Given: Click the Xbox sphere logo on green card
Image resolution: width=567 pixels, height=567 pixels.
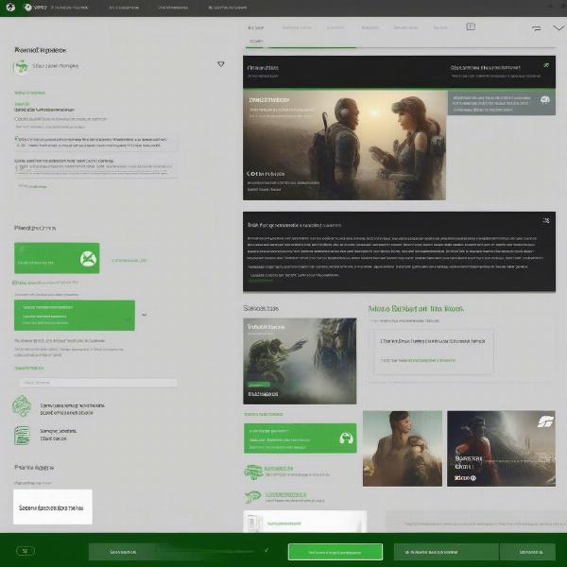Looking at the screenshot, I should pos(88,259).
